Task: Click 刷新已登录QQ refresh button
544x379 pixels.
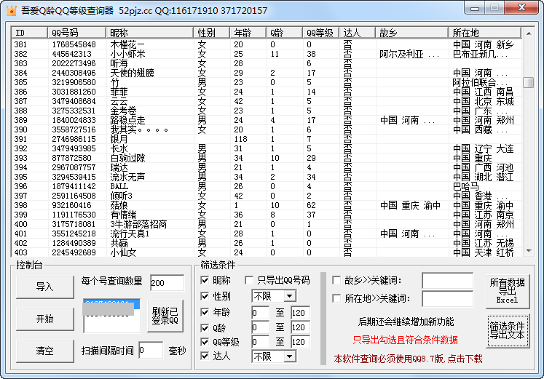Action: point(165,316)
